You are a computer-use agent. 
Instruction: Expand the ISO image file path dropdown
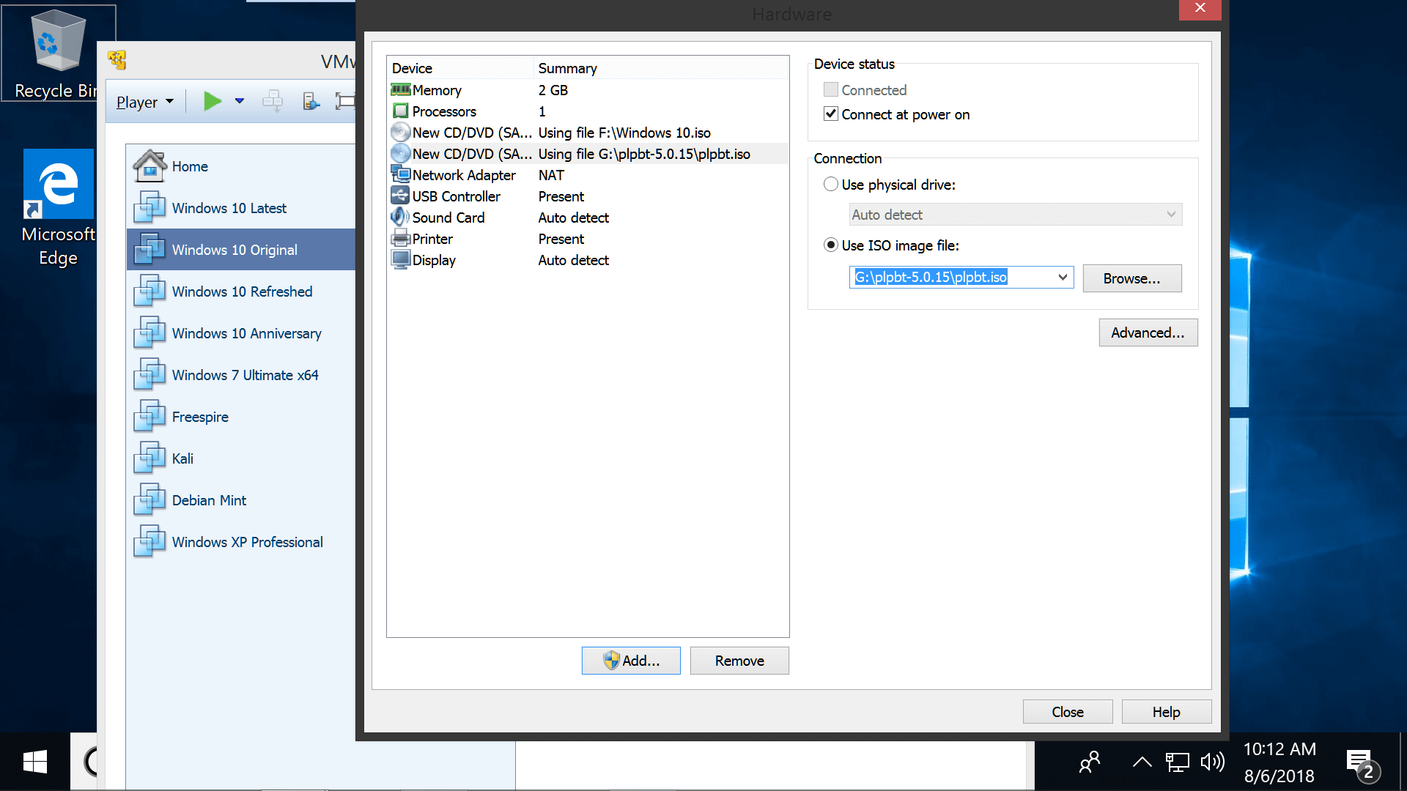1062,278
